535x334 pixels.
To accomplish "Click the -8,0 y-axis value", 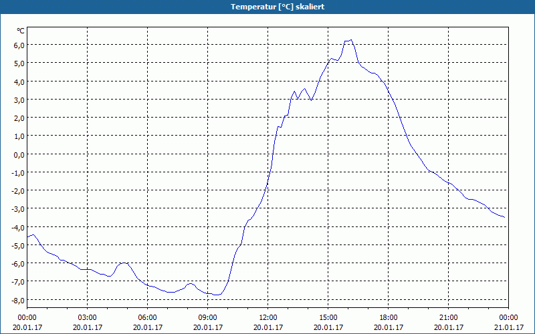I will click(18, 300).
